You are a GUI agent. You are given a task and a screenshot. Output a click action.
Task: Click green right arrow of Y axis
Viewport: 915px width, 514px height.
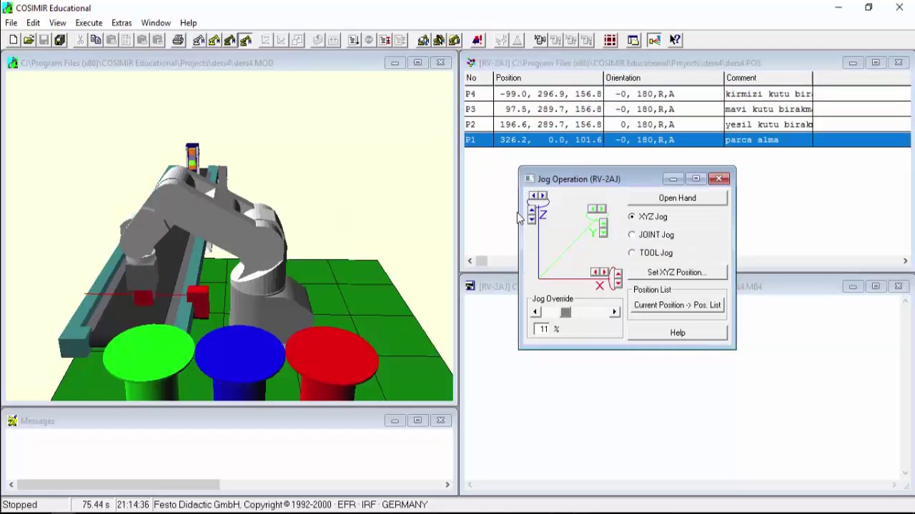coord(602,208)
